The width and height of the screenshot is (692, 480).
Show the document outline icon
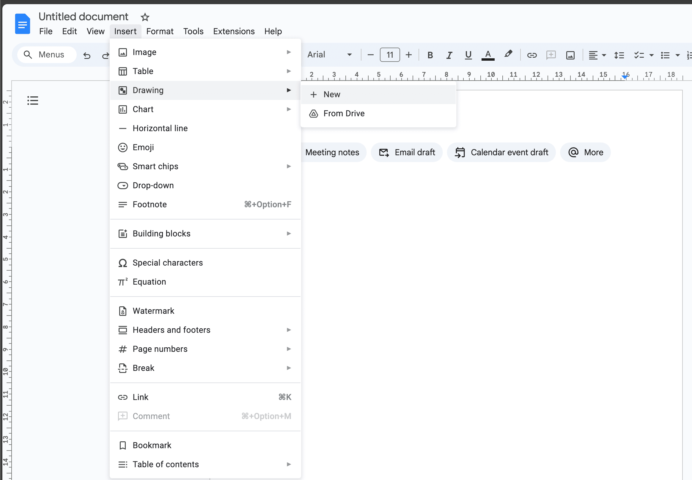pos(33,101)
